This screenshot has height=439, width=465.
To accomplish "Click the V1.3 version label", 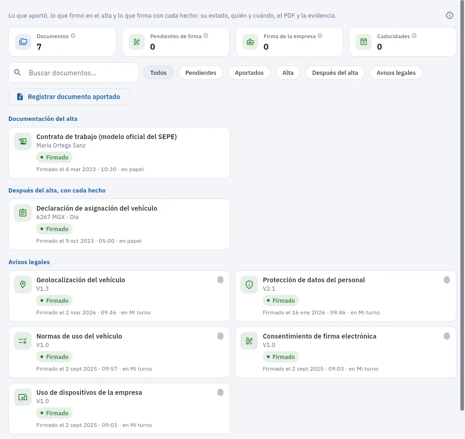I will coord(42,289).
